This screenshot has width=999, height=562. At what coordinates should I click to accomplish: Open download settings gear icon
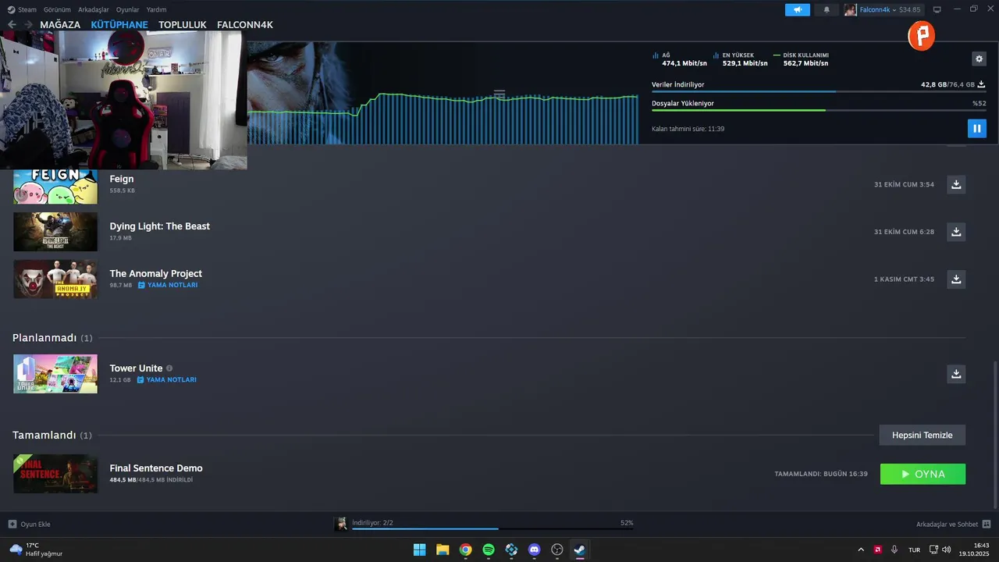[979, 59]
